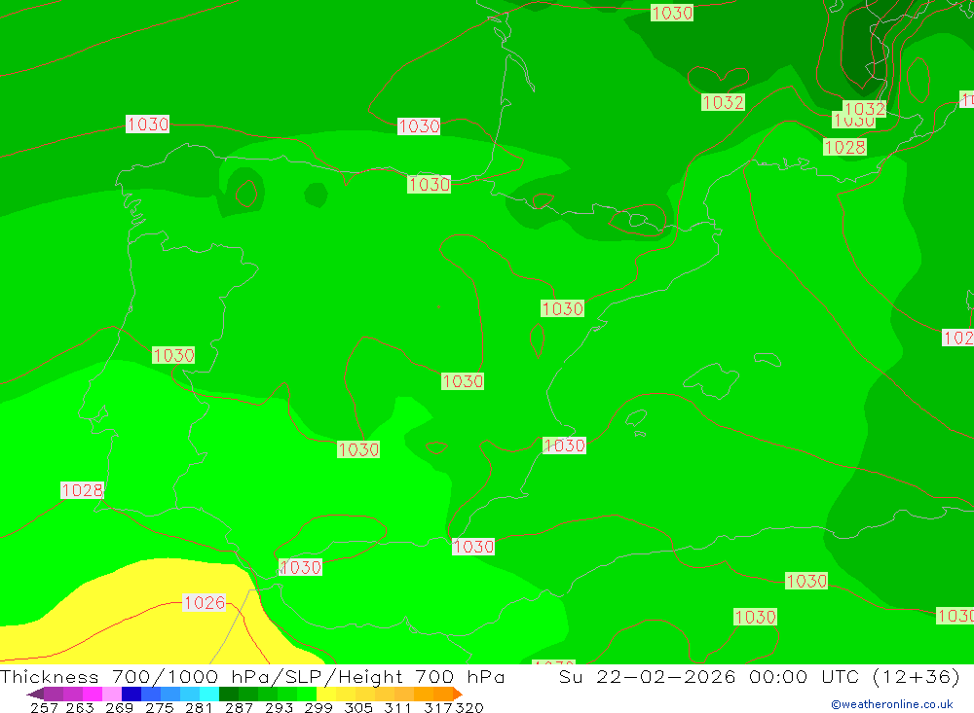Select the 1032 label beneath the heart-shaped contour

[x=723, y=102]
